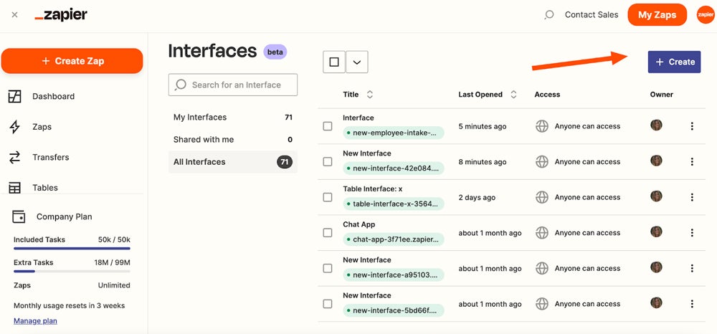Check the box for the Interface row
Viewport: 717px width, 334px height.
[328, 126]
